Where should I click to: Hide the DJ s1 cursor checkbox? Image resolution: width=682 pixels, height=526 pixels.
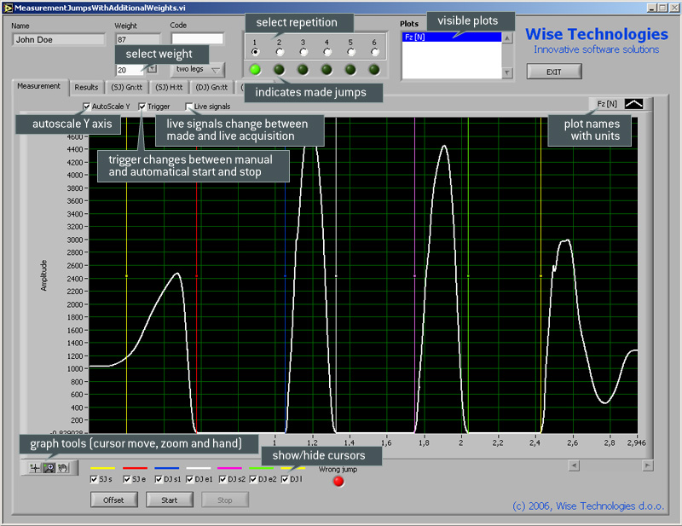[159, 479]
